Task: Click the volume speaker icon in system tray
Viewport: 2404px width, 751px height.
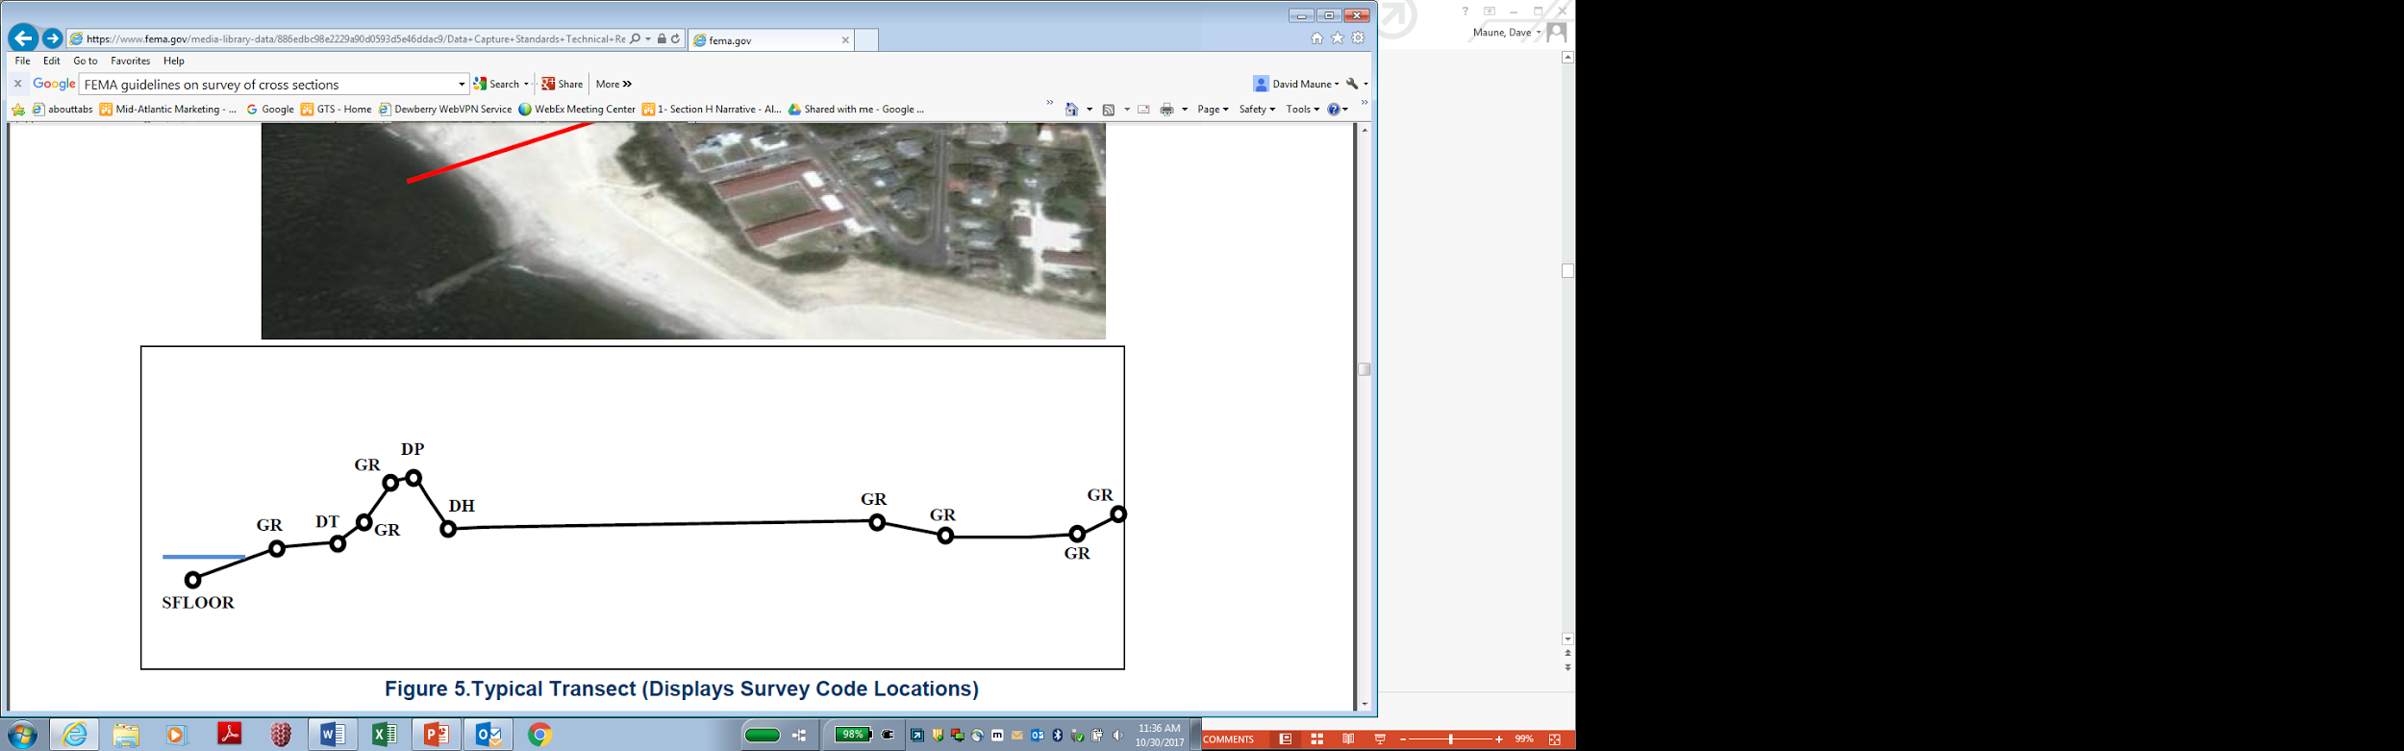Action: 1117,736
